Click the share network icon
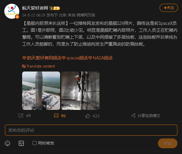Image resolution: width=182 pixels, height=154 pixels. pos(133,116)
